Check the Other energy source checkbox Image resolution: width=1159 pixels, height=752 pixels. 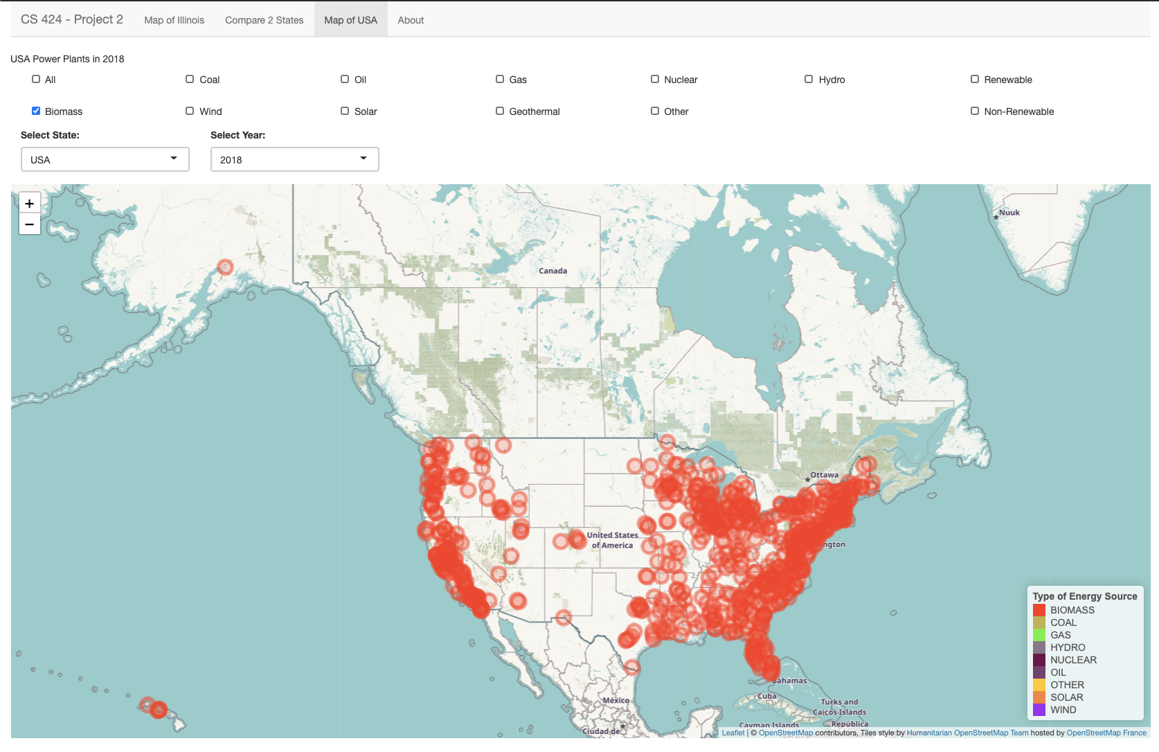click(x=655, y=111)
